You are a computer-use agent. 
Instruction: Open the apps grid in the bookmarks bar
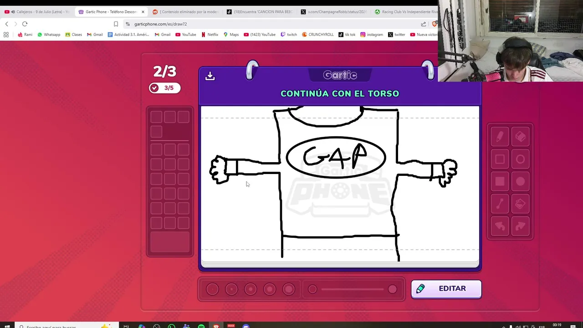point(6,35)
